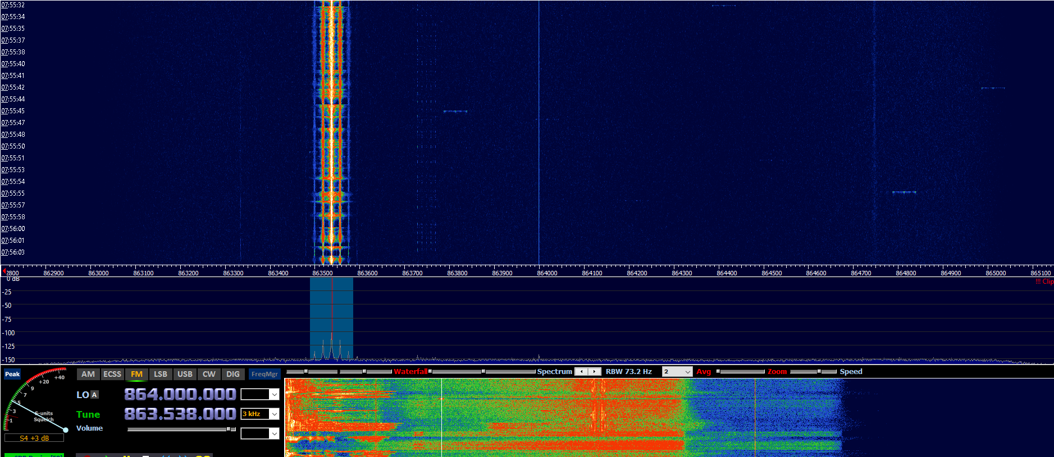Click the S4 +3 dB signal readout
Image resolution: width=1054 pixels, height=457 pixels.
(34, 438)
